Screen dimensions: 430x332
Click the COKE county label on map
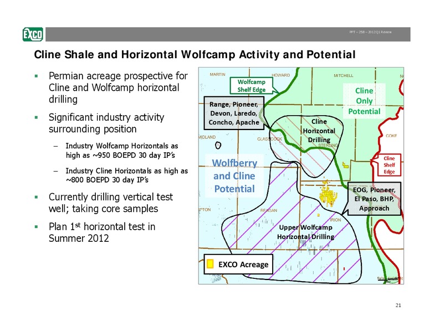(391, 136)
